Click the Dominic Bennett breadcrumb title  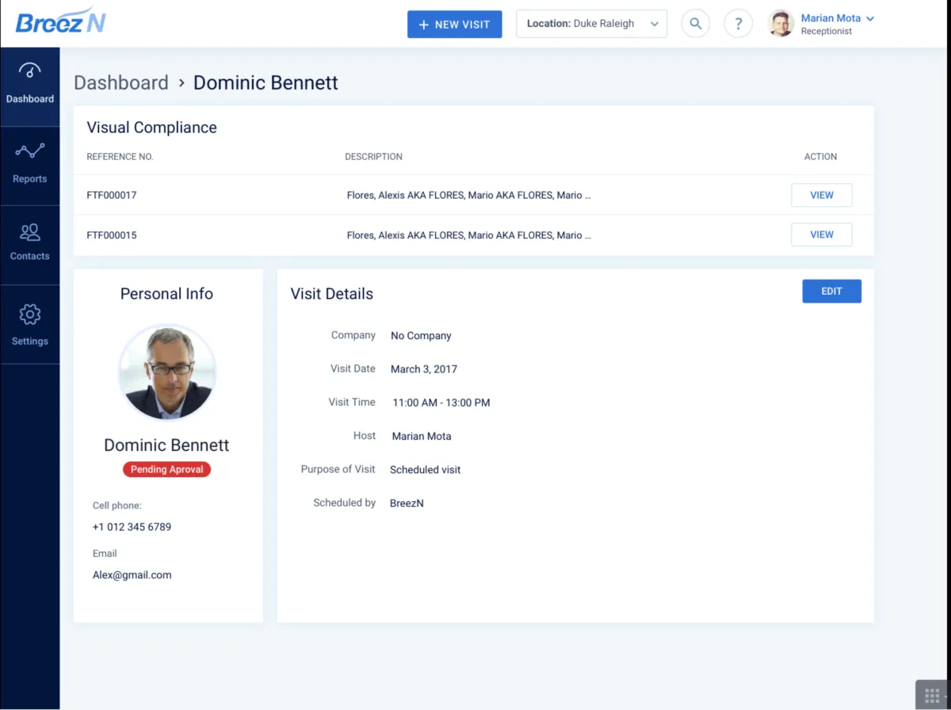point(265,82)
